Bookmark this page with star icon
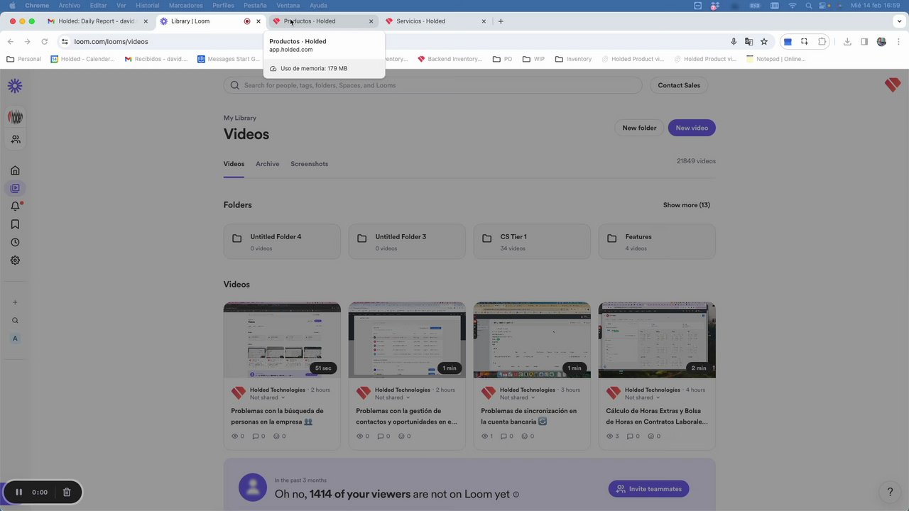 764,41
